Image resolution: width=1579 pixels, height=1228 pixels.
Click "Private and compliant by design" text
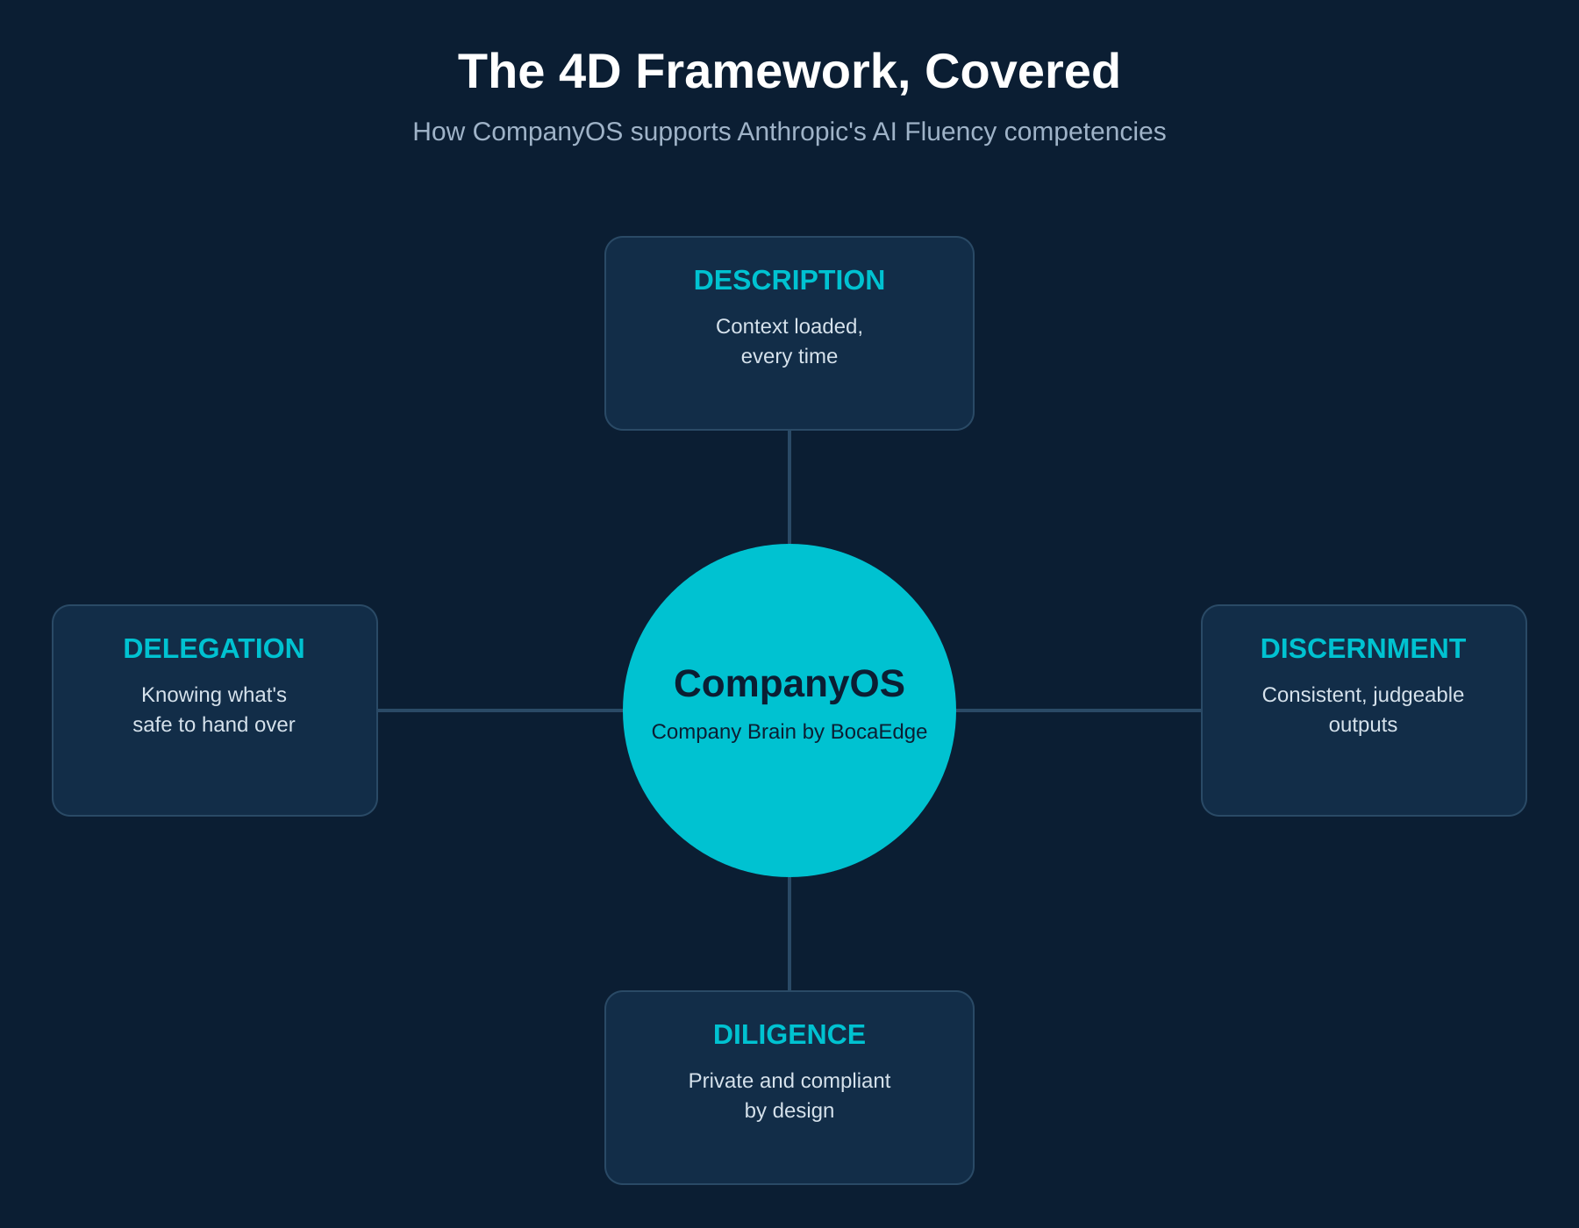coord(789,1096)
